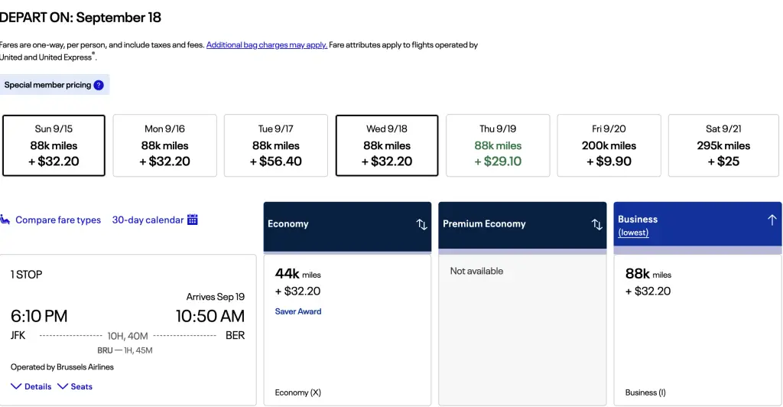
Task: Open Additional bag charges may apply link
Action: coord(267,45)
